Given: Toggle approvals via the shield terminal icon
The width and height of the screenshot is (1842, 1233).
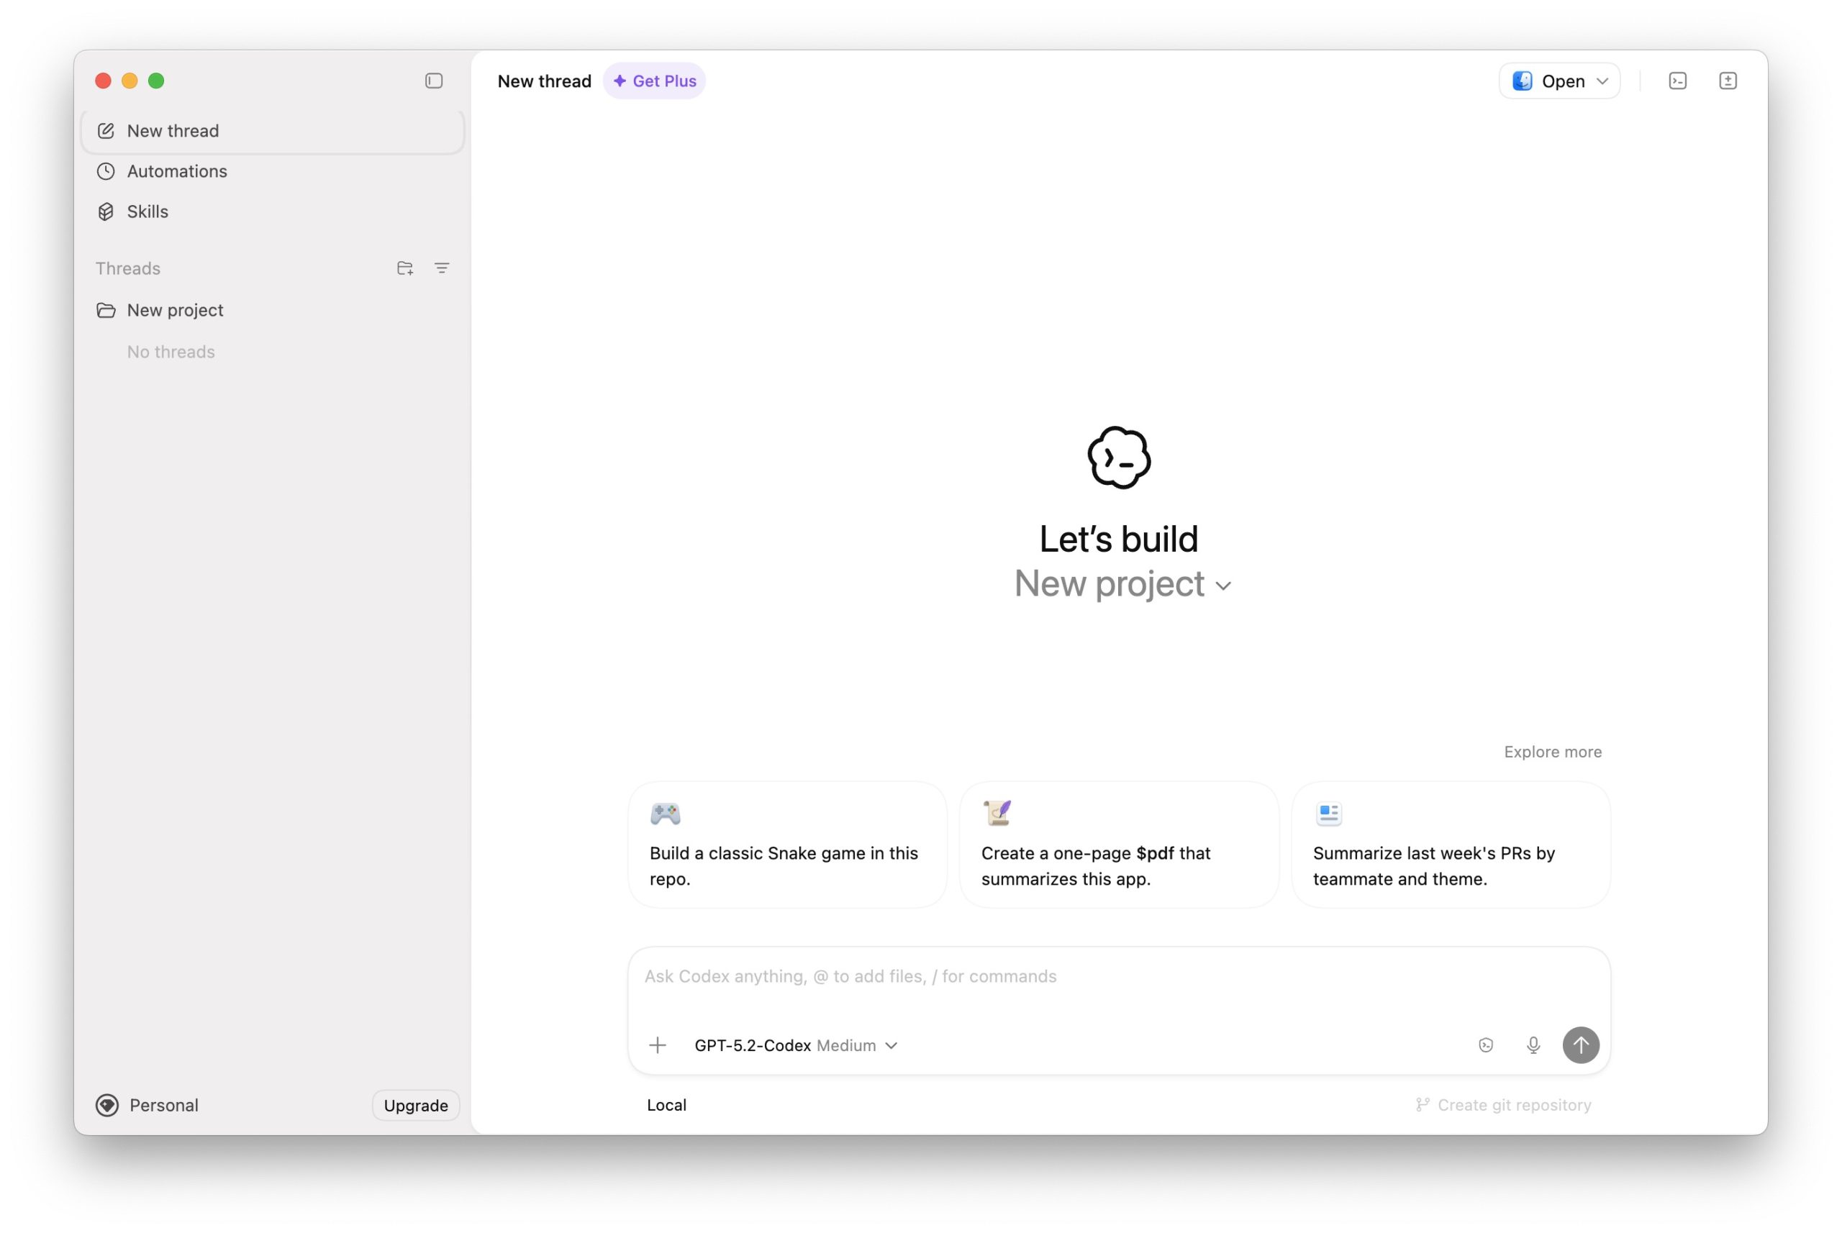Looking at the screenshot, I should 1486,1045.
